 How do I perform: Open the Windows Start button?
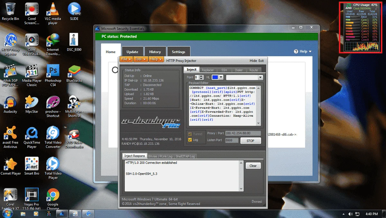7,213
